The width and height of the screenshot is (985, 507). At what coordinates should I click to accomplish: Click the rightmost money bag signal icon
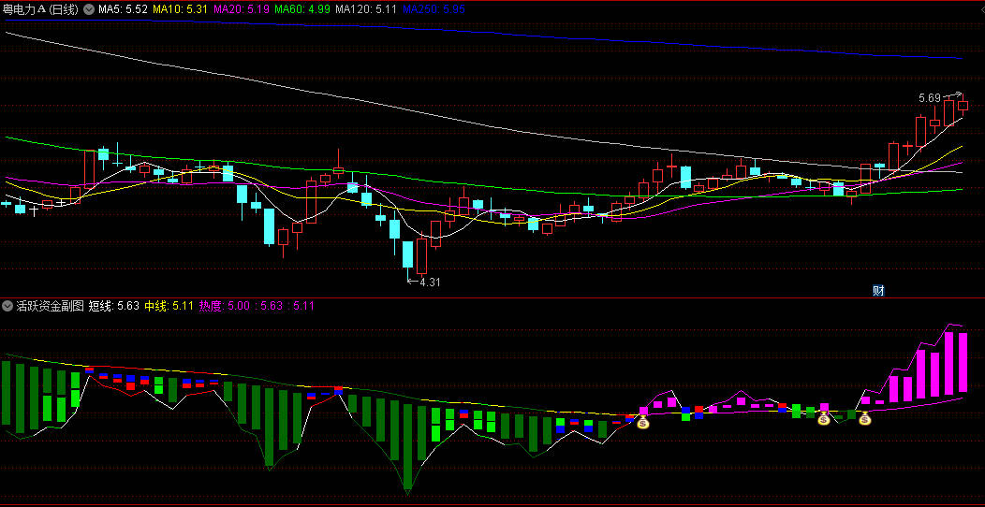click(865, 418)
